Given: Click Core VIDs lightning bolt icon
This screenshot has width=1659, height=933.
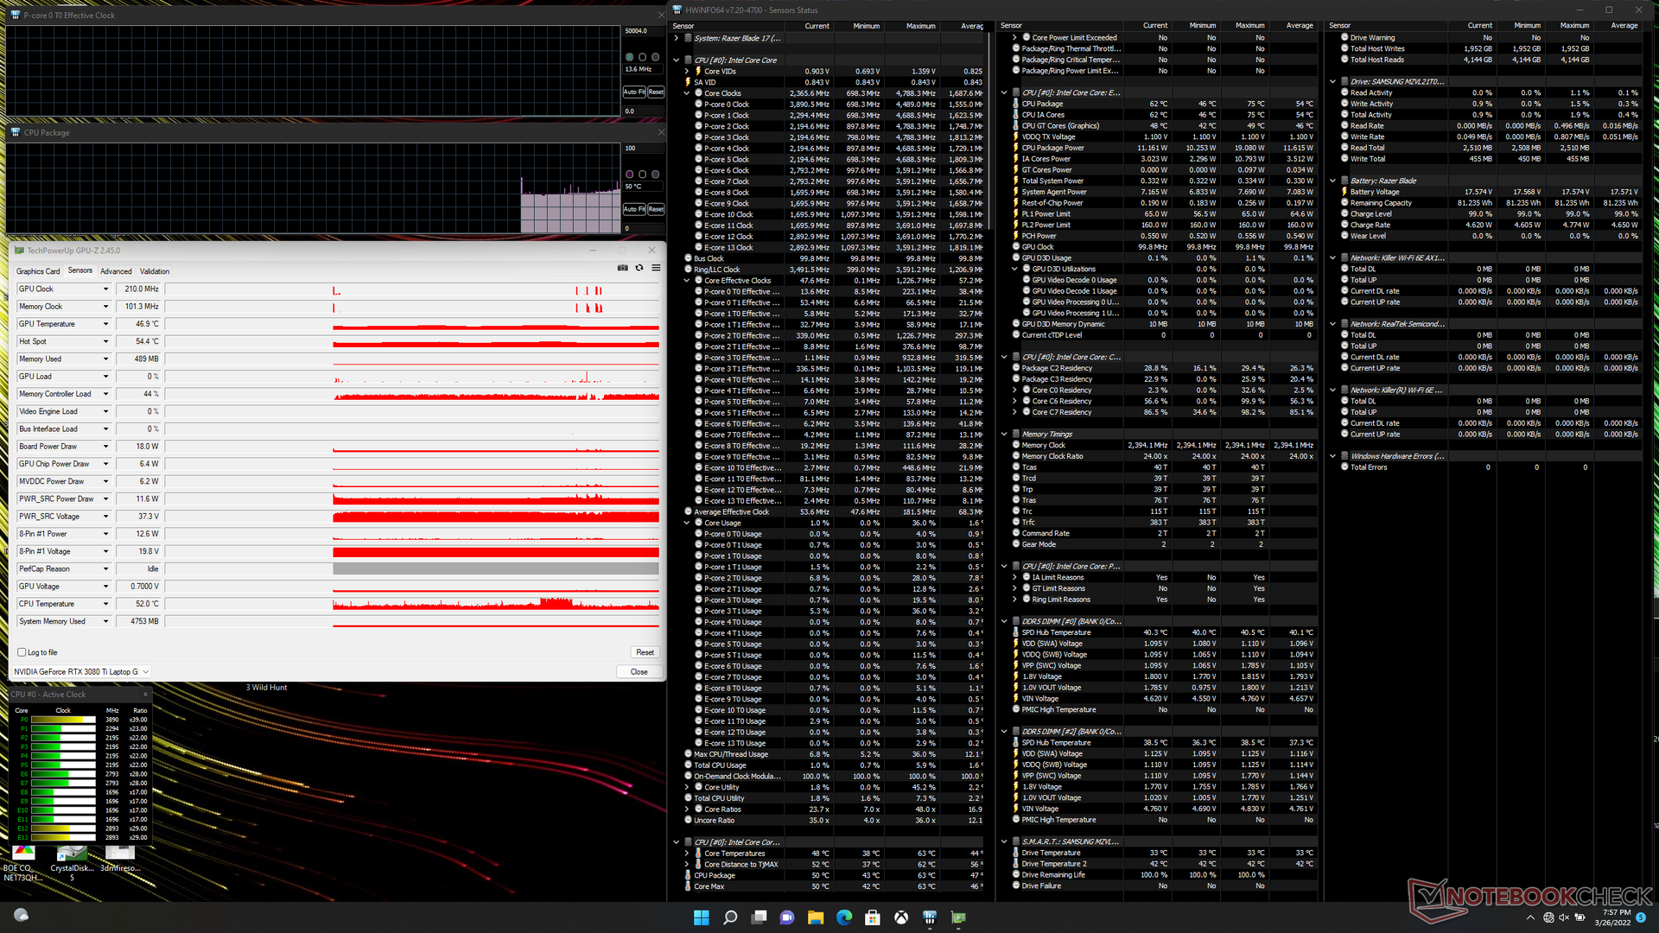Looking at the screenshot, I should click(x=698, y=71).
